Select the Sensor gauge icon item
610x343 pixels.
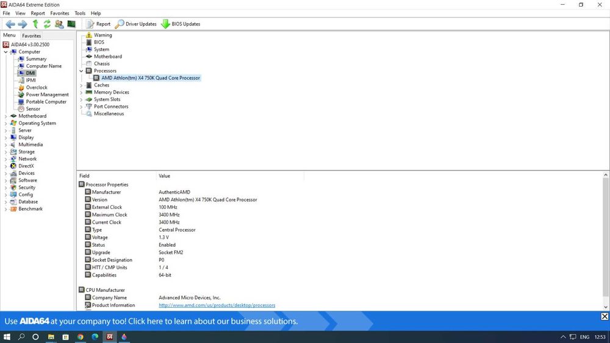[21, 109]
